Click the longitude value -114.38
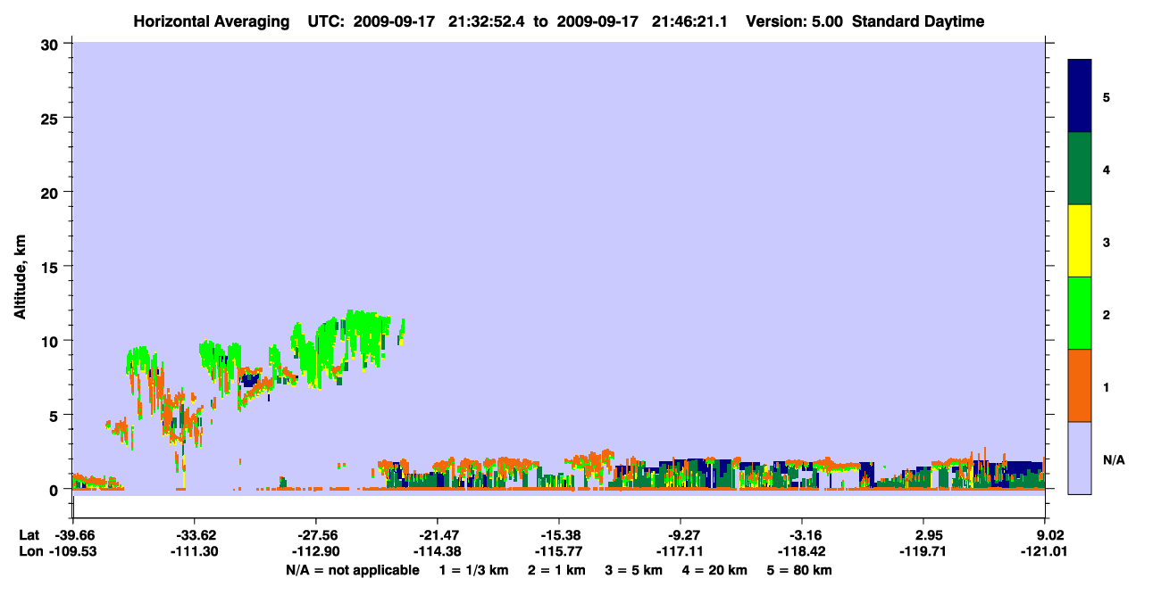1161x595 pixels. (x=438, y=552)
